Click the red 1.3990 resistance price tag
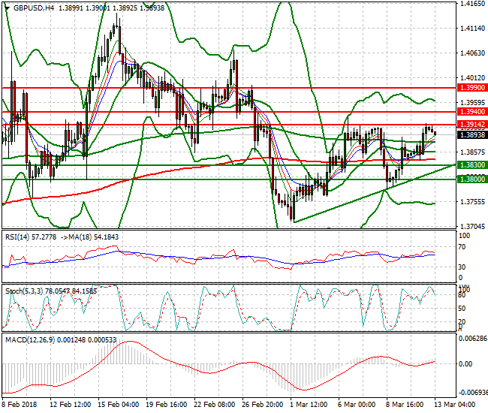 [471, 88]
